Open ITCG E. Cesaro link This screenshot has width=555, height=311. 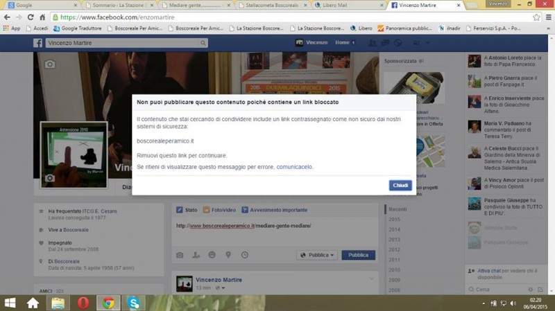pyautogui.click(x=99, y=211)
